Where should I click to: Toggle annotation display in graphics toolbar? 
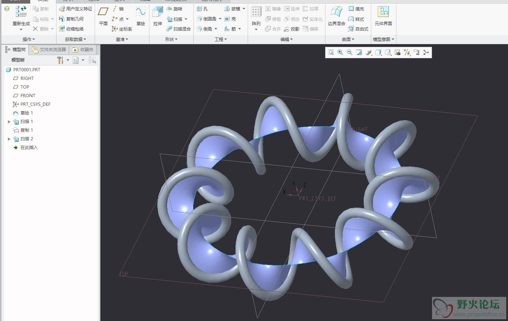417,53
